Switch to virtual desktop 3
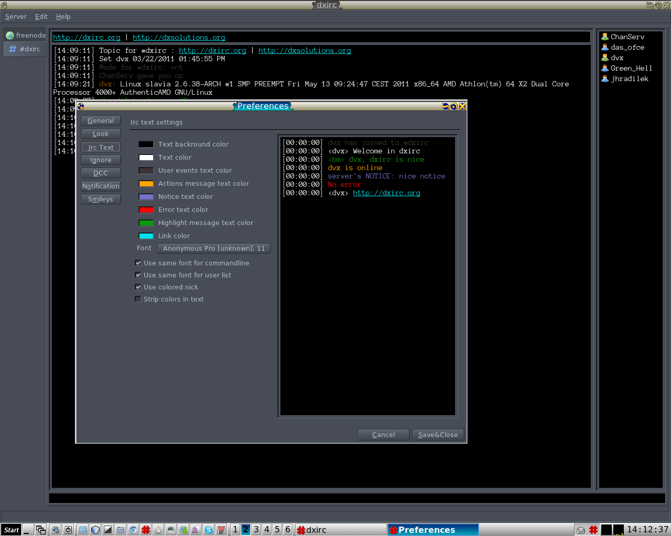The height and width of the screenshot is (536, 671). click(256, 530)
